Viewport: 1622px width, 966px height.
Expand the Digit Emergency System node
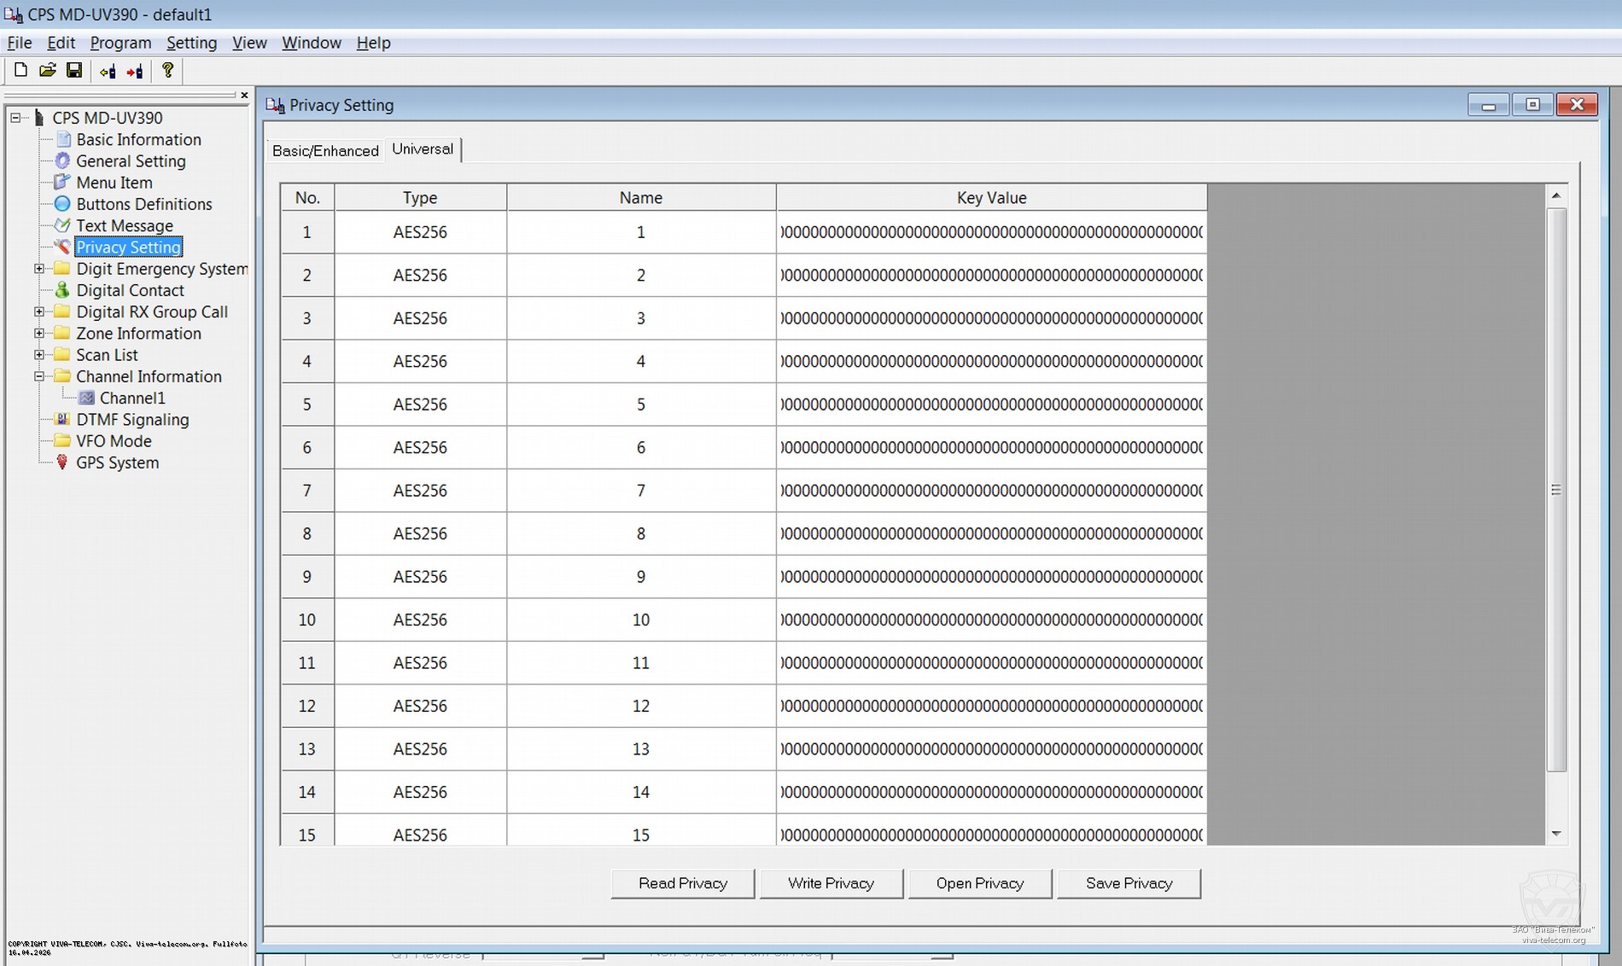(x=39, y=269)
